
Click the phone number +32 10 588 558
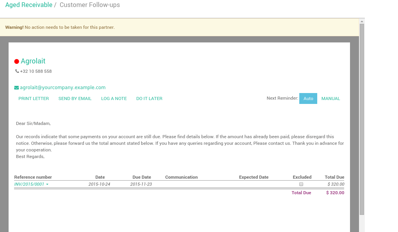[36, 71]
